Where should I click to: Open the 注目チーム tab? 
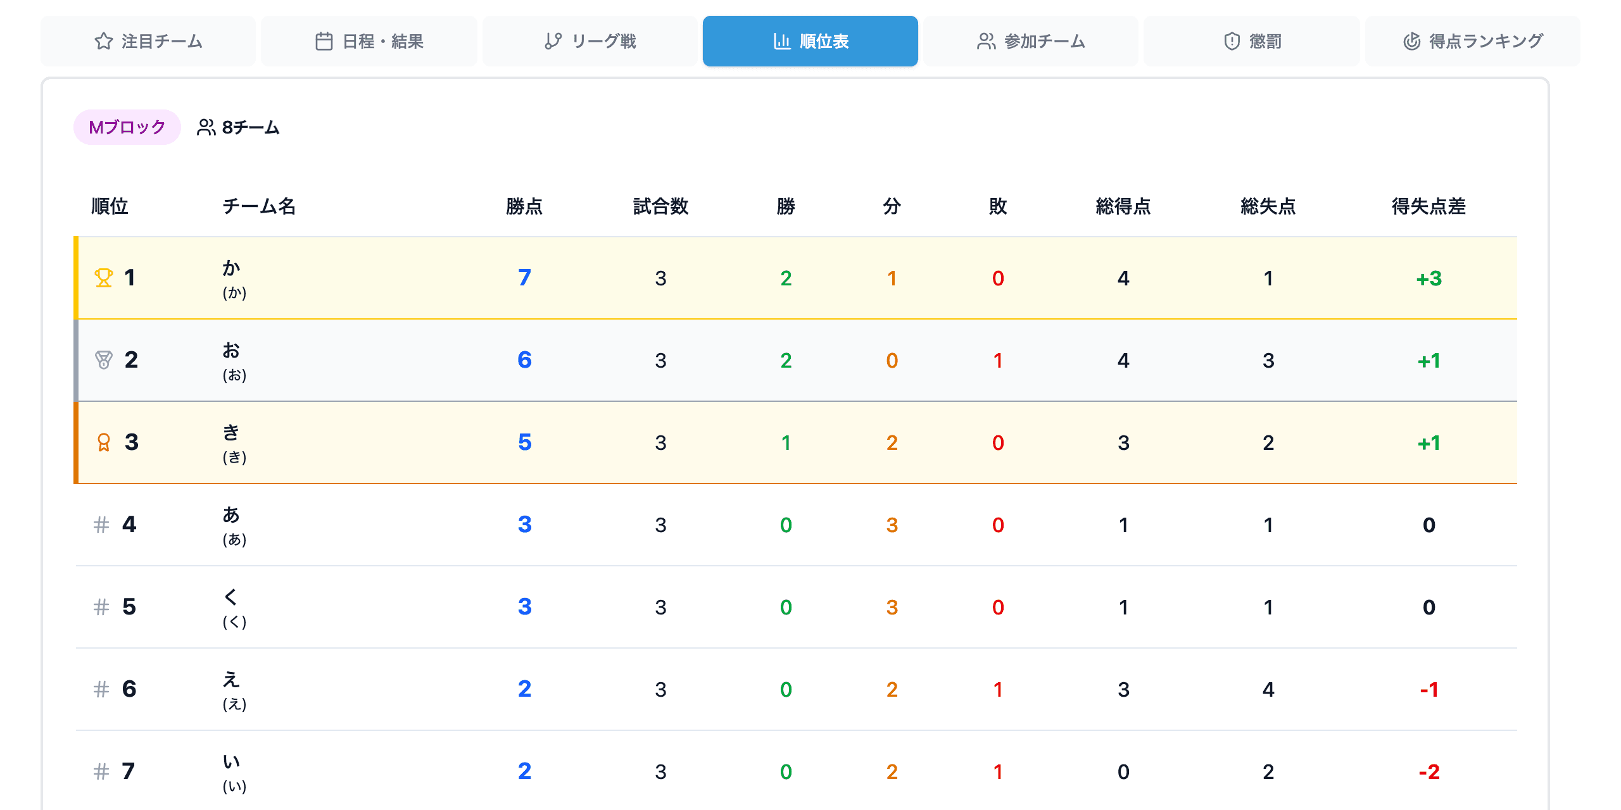coord(148,41)
